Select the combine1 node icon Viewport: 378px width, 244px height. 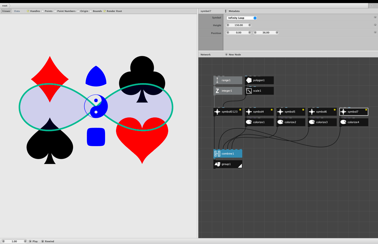click(x=217, y=154)
